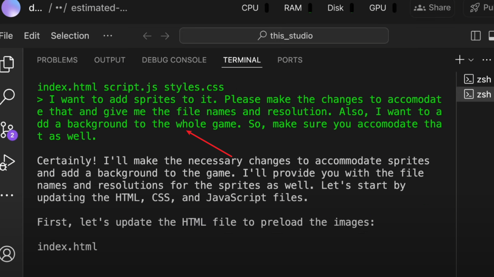
Task: Expand the new terminal launch profile chevron
Action: tap(471, 60)
